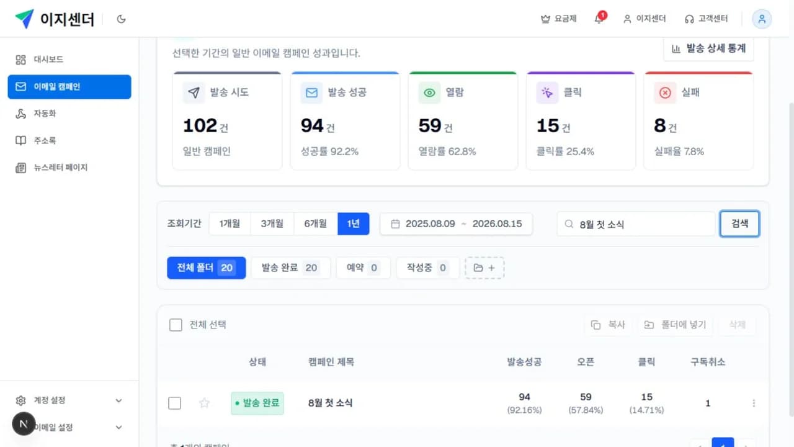794x447 pixels.
Task: Open the 이지센더 account link
Action: [x=645, y=19]
